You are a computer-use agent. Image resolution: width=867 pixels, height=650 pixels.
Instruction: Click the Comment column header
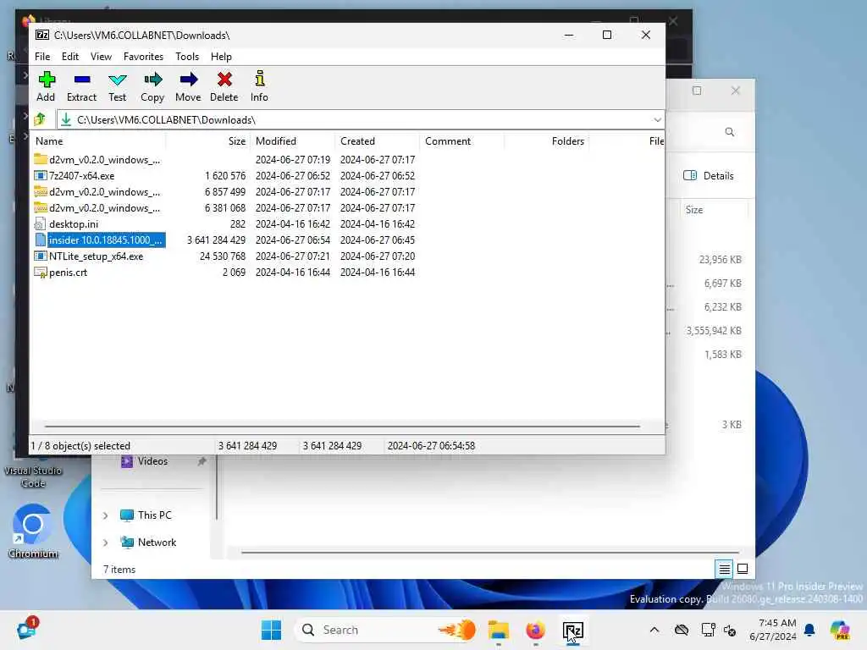click(461, 141)
